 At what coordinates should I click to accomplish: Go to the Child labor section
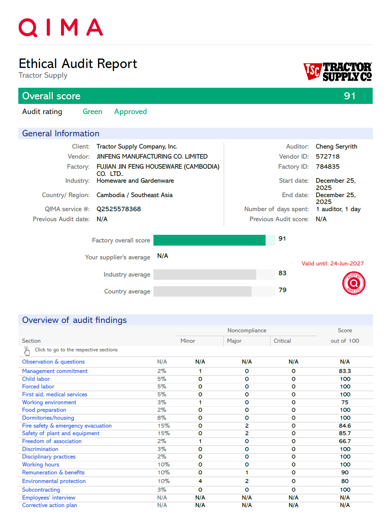click(36, 379)
